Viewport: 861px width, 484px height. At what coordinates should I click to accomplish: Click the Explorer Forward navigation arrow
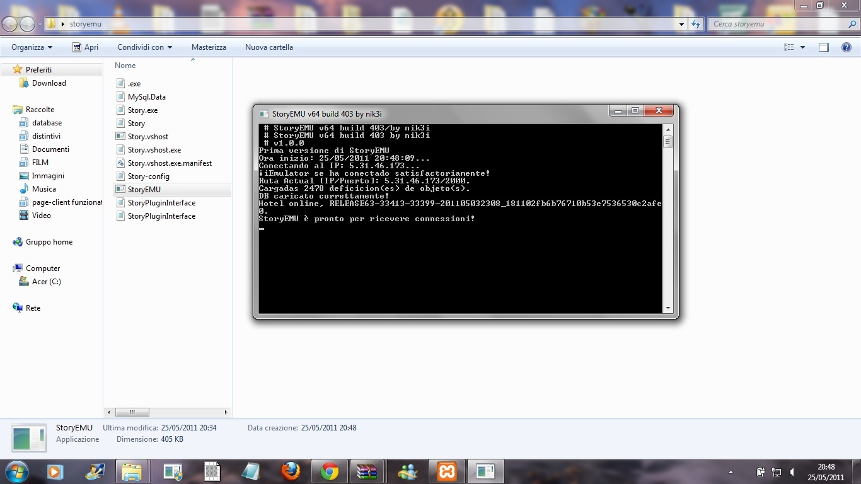27,24
